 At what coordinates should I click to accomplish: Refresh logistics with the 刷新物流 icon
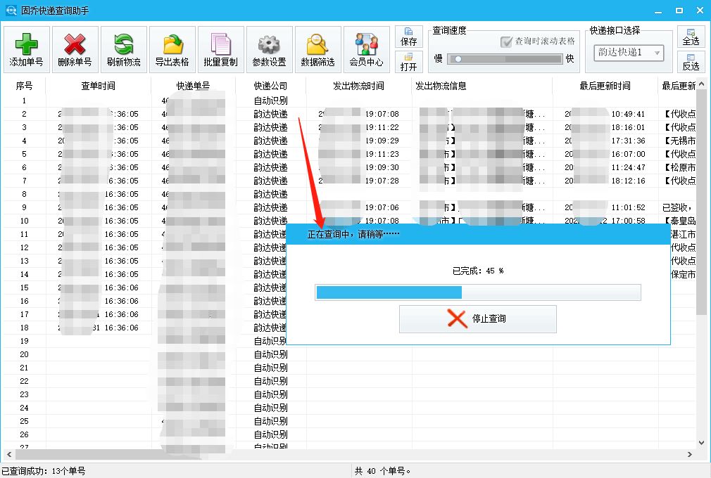point(123,49)
